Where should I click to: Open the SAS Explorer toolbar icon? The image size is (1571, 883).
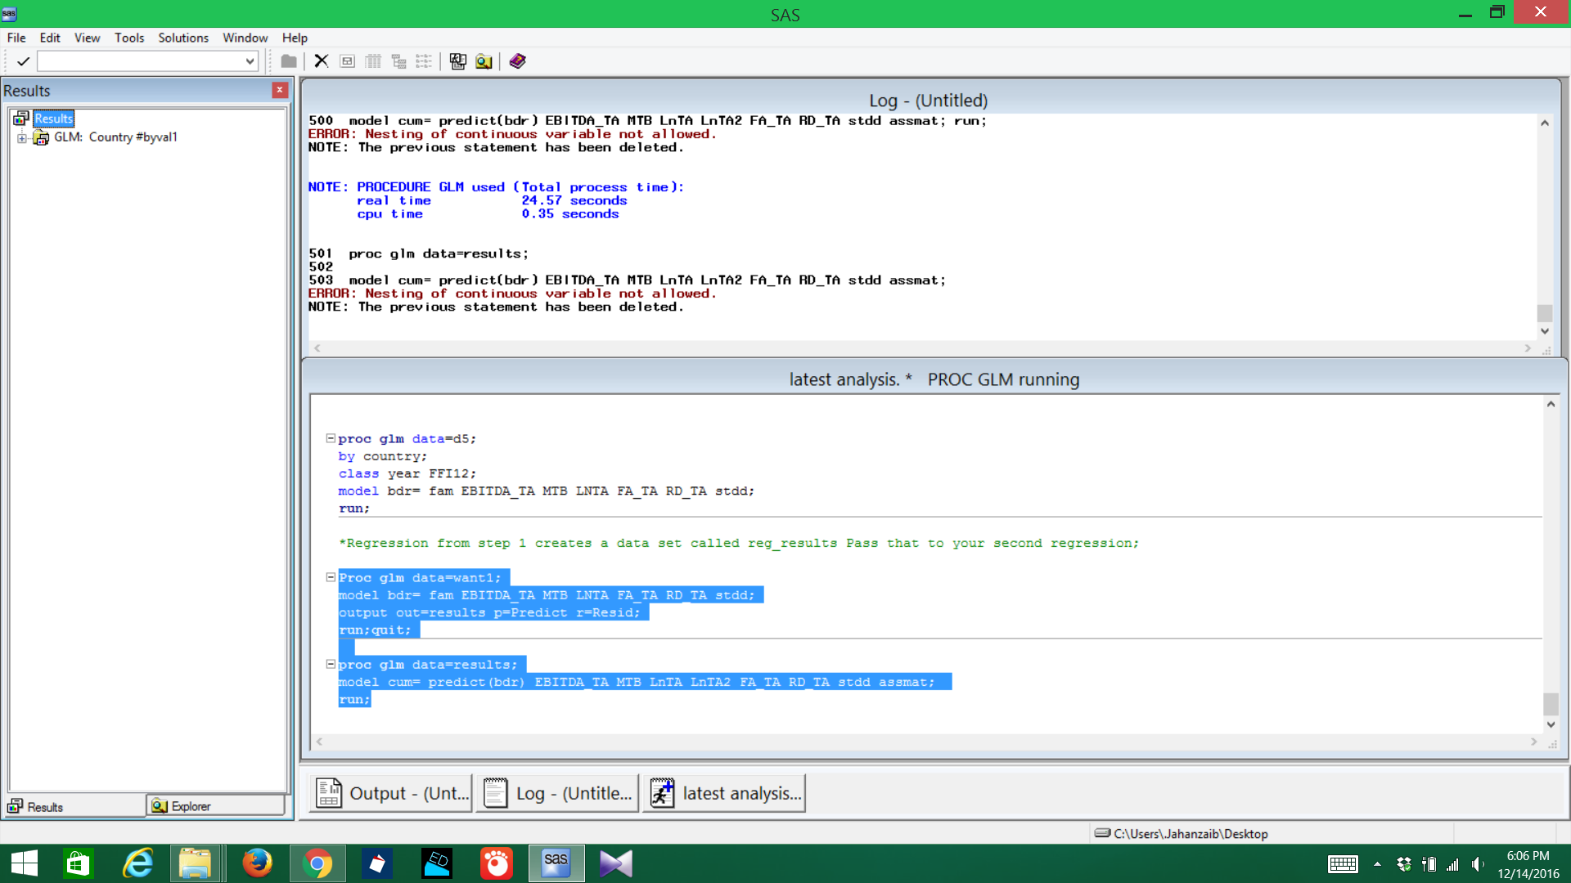pyautogui.click(x=484, y=61)
